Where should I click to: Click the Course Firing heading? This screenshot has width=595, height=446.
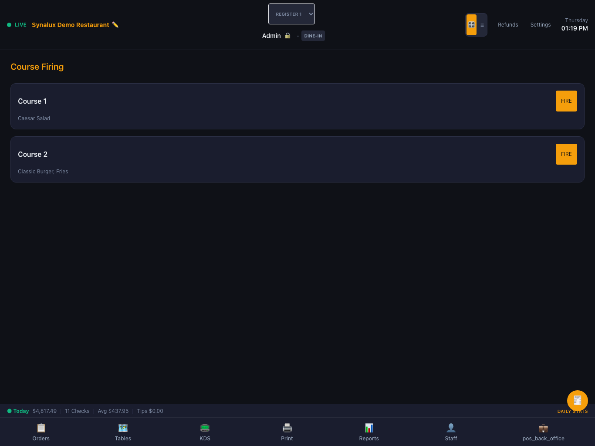pyautogui.click(x=37, y=67)
